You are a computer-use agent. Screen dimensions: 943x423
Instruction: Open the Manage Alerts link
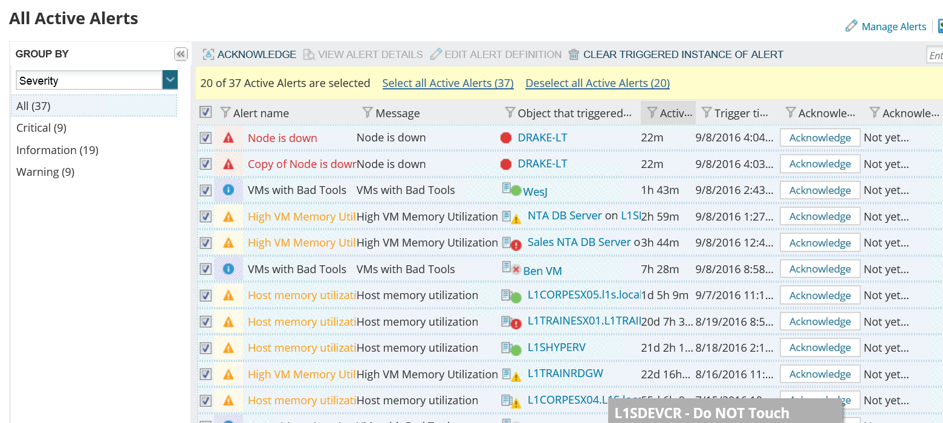[x=893, y=27]
